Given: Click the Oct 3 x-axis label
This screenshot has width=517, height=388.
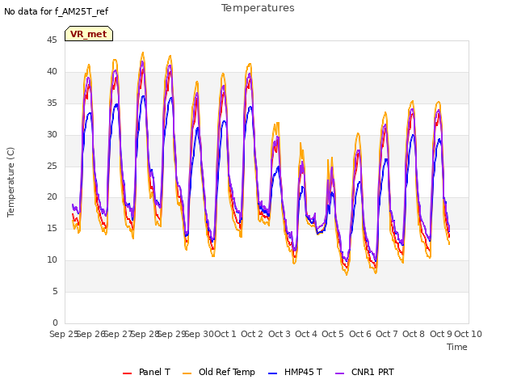Looking at the screenshot, I should pyautogui.click(x=280, y=334).
